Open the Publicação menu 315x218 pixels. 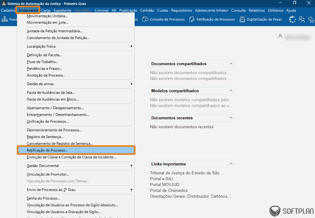pyautogui.click(x=128, y=10)
